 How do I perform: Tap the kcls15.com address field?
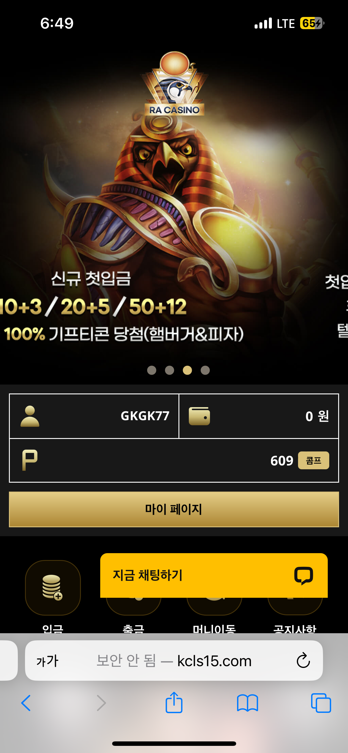coord(174,661)
